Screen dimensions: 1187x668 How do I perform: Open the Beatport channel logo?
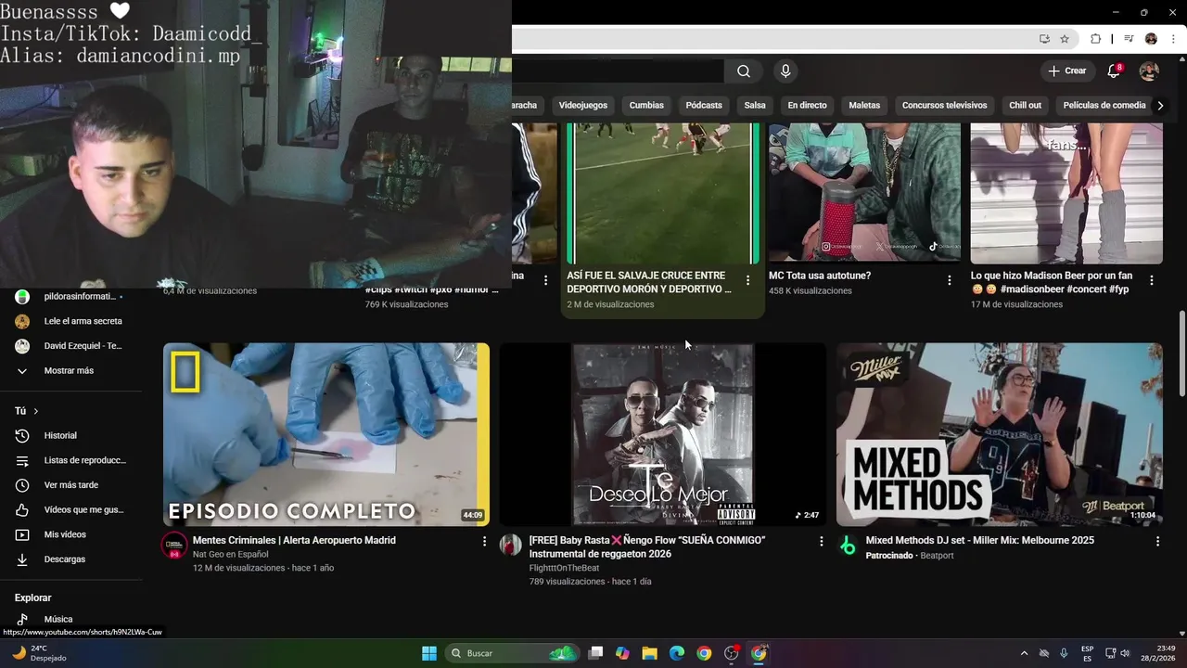coord(848,546)
